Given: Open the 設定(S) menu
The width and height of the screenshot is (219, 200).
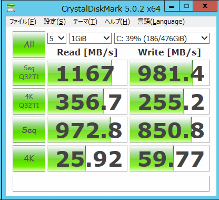Looking at the screenshot, I should pos(55,22).
